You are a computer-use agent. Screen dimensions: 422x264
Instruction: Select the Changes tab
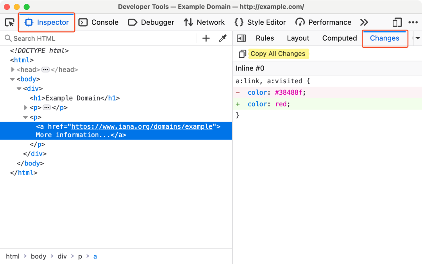point(384,38)
